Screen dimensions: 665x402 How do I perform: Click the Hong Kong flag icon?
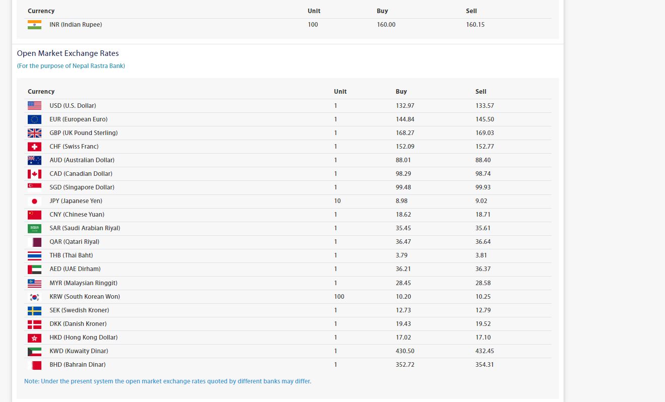point(34,338)
